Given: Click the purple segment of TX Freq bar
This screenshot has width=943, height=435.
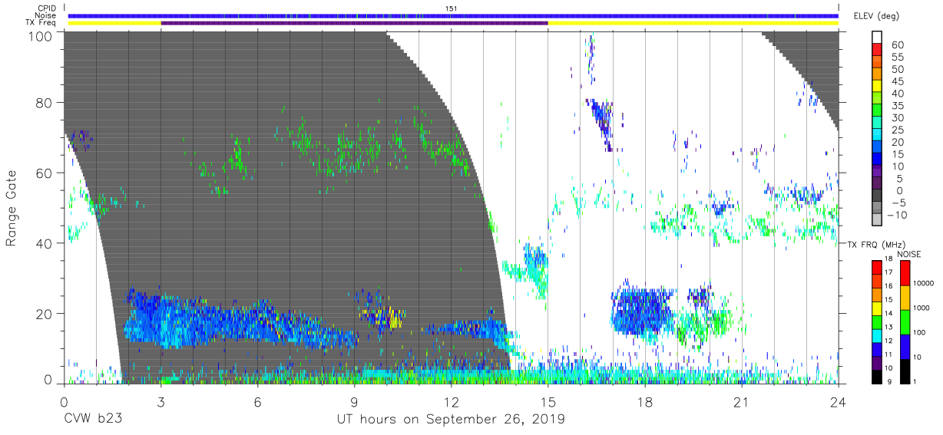Looking at the screenshot, I should pos(354,23).
